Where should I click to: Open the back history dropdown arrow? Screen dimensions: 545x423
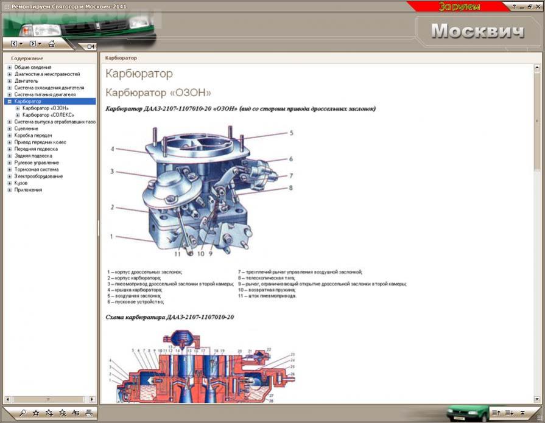(x=21, y=44)
